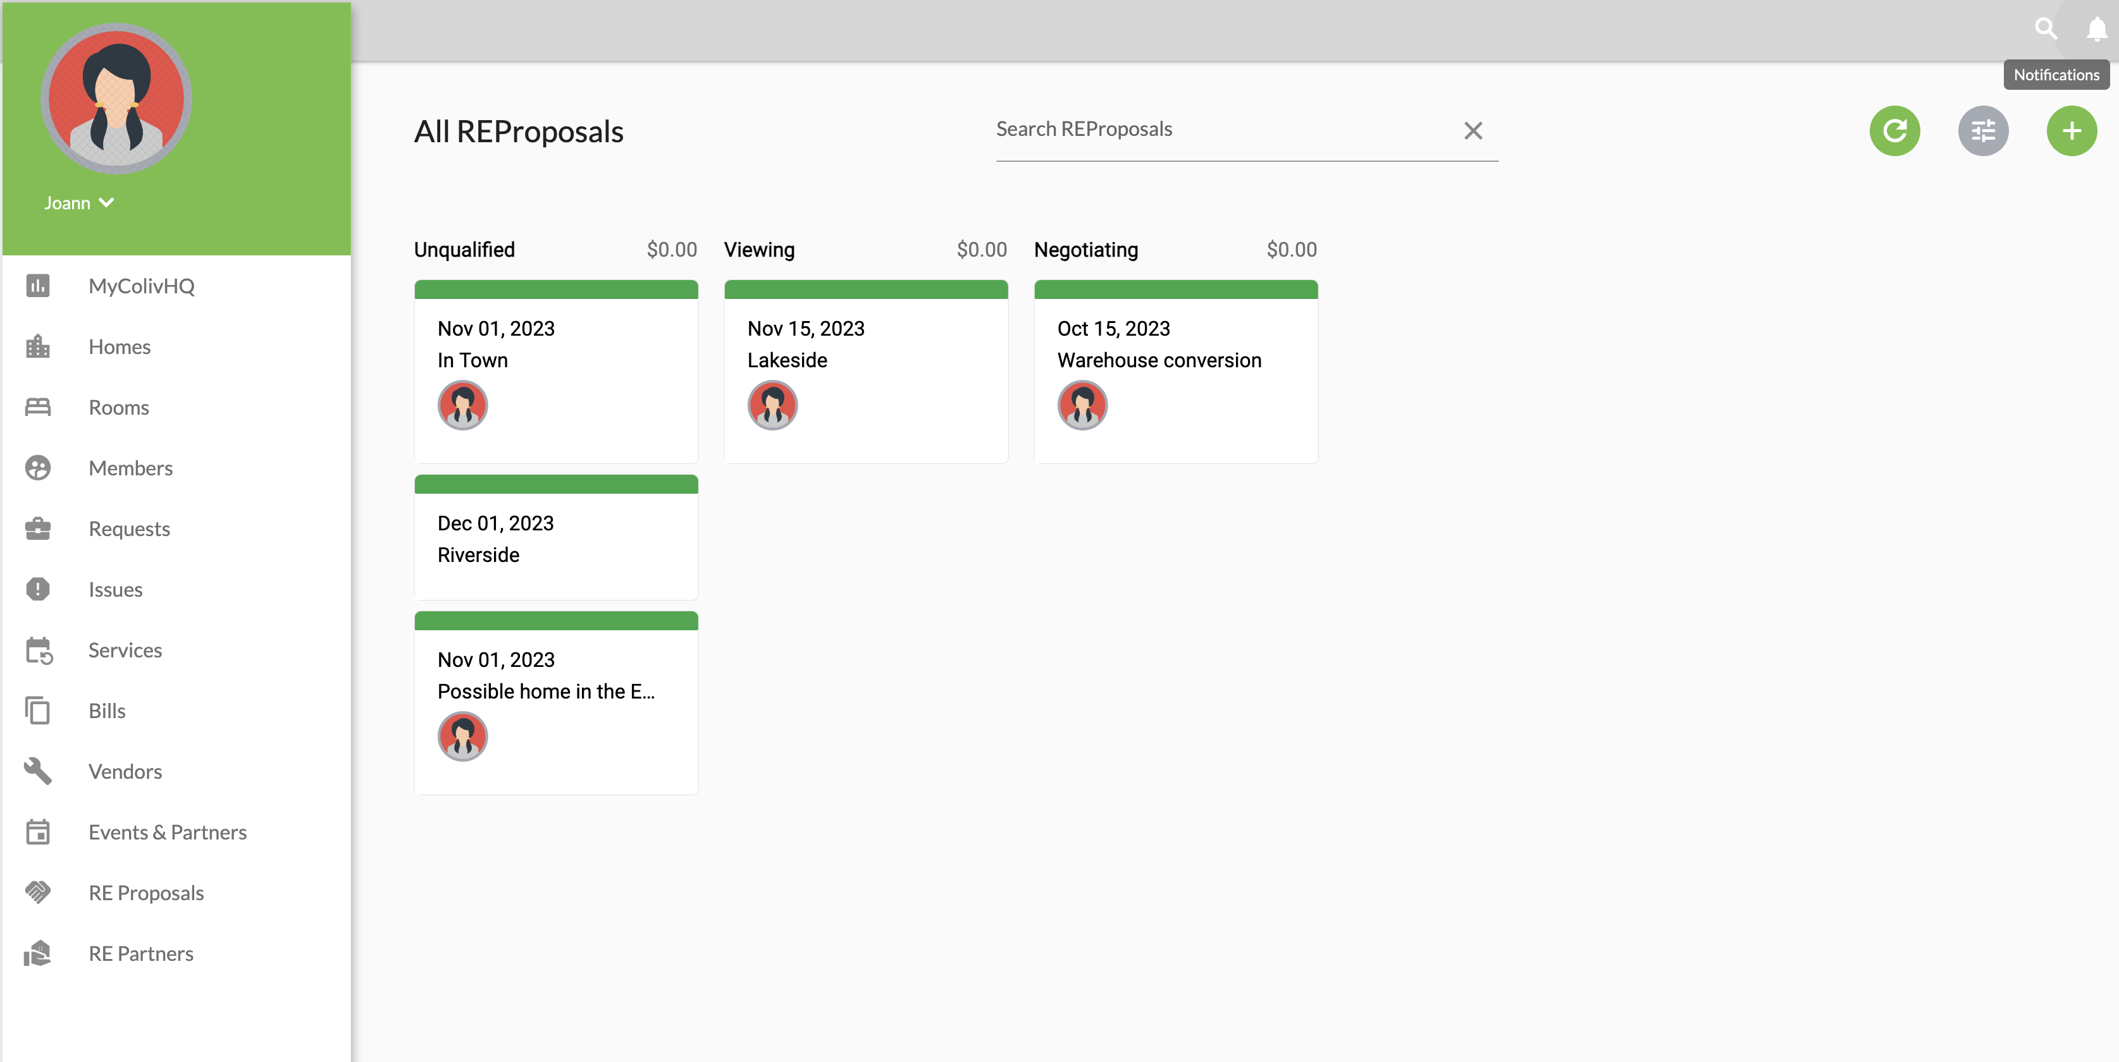This screenshot has width=2119, height=1062.
Task: Refresh the REProposals board
Action: pyautogui.click(x=1895, y=131)
